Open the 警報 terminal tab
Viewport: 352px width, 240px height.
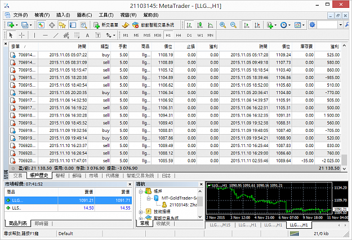pyautogui.click(x=60, y=176)
